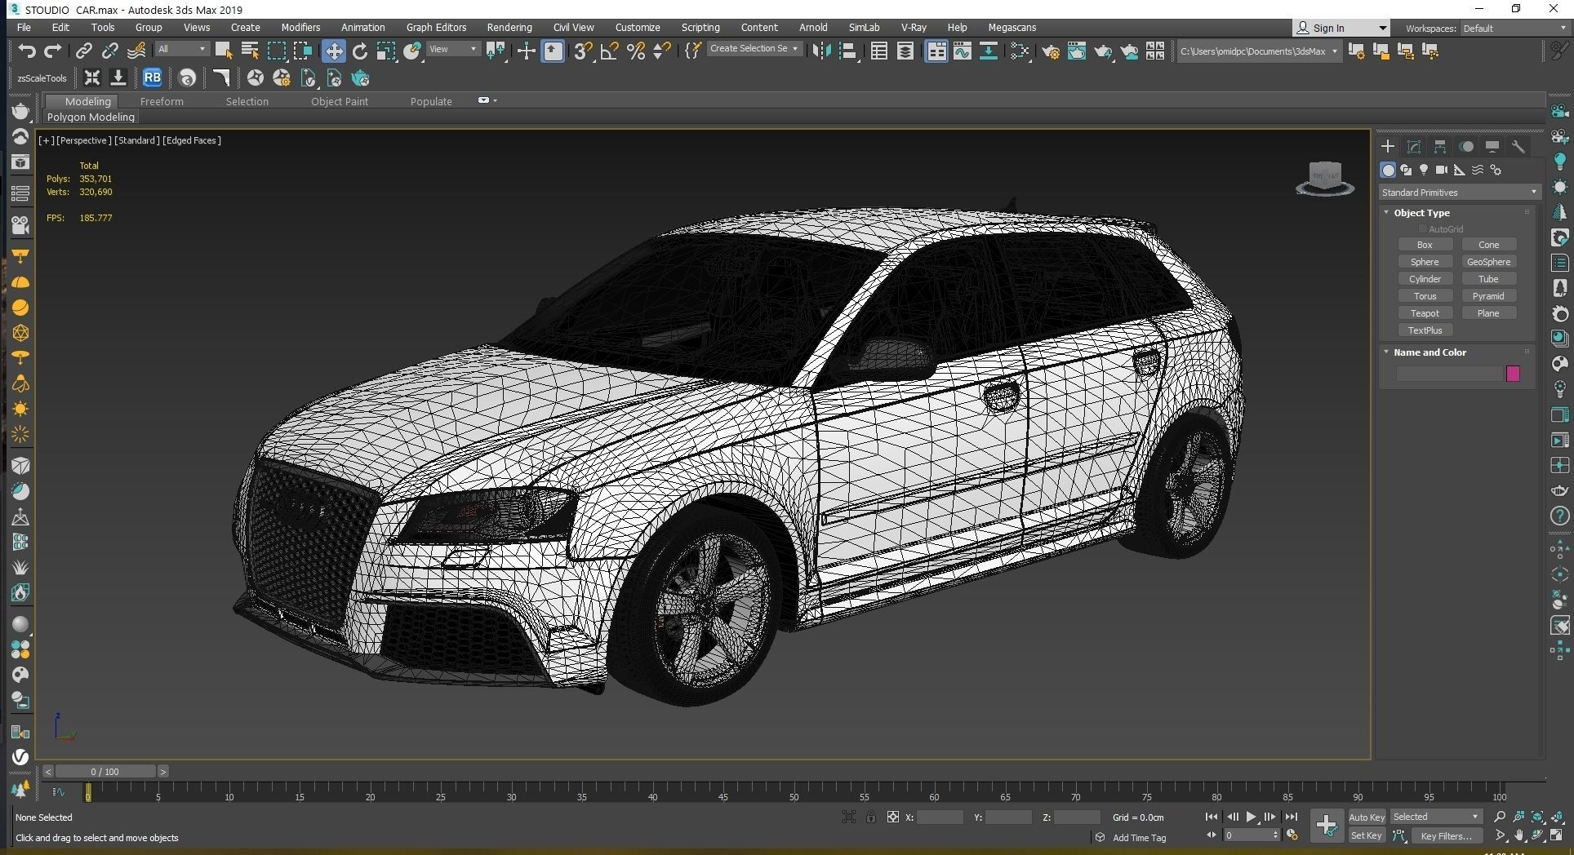The height and width of the screenshot is (855, 1574).
Task: Pick the Select and Rotate tool
Action: click(x=360, y=51)
